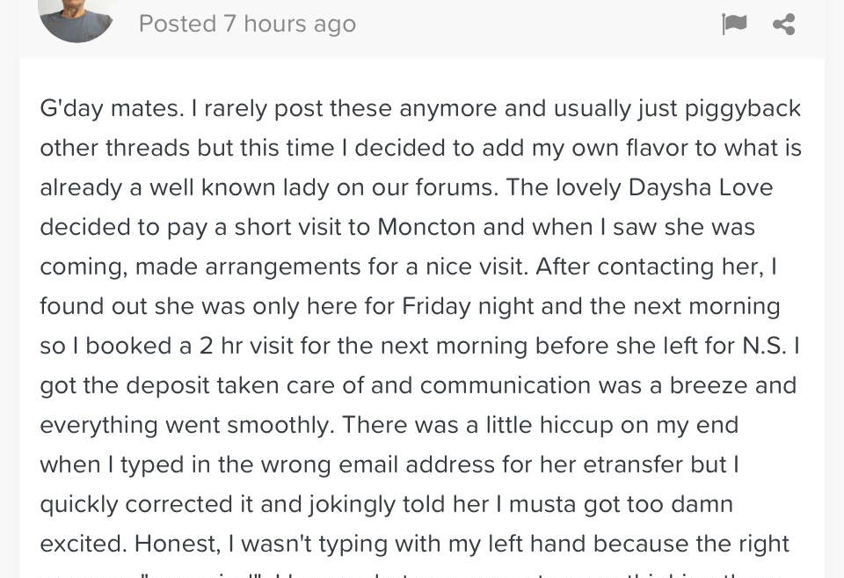Share this post using the share icon

click(x=783, y=25)
